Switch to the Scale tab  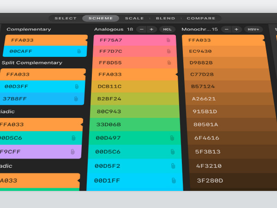pos(134,18)
